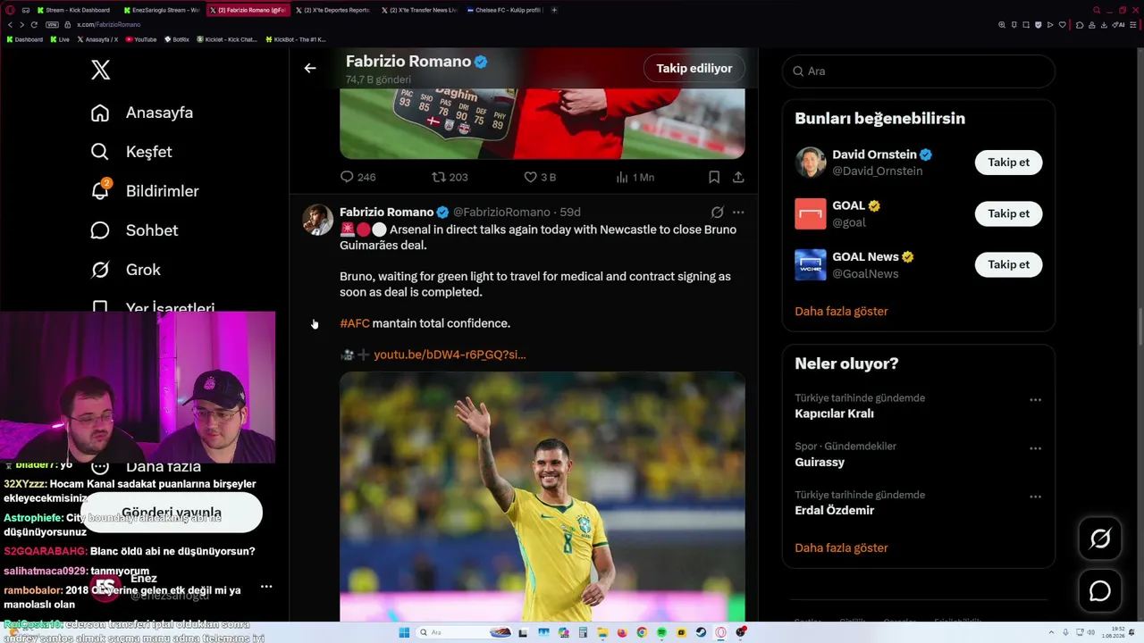Open the YouTube bookmark
Image resolution: width=1144 pixels, height=643 pixels.
click(x=141, y=39)
